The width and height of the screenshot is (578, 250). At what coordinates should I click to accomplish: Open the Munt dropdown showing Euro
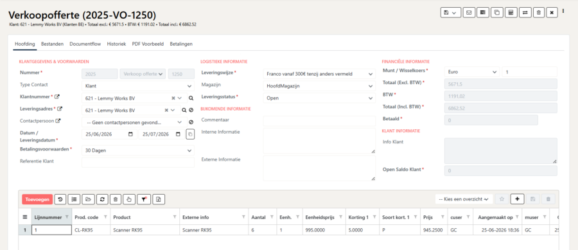click(x=472, y=72)
